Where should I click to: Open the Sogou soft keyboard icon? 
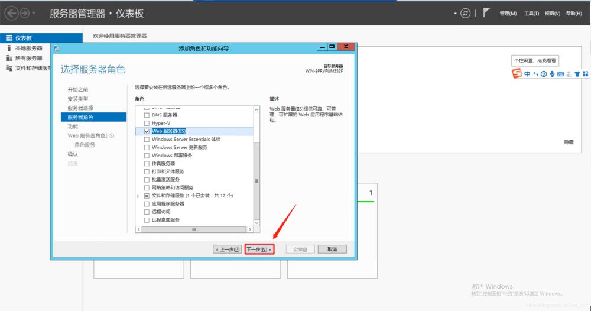pos(560,74)
